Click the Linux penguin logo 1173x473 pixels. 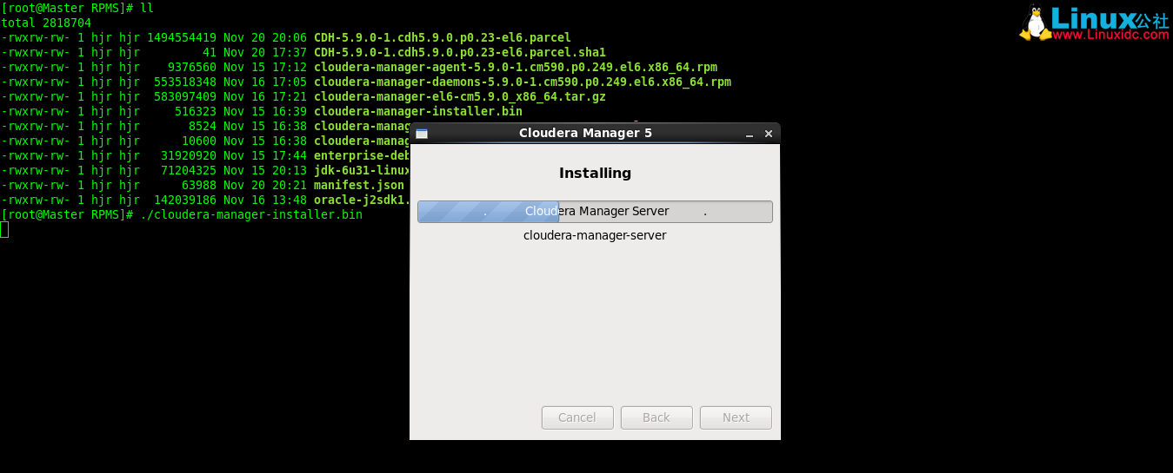1035,23
